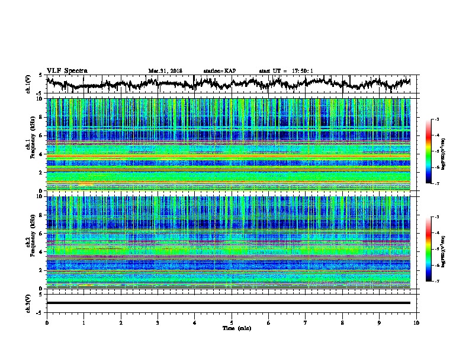Click the ch.1 voltage waveform trace
The width and height of the screenshot is (469, 362).
[x=228, y=83]
